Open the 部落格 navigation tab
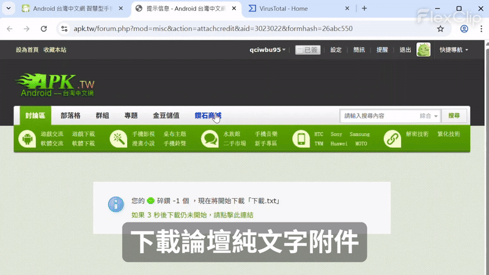This screenshot has height=275, width=489. tap(70, 116)
